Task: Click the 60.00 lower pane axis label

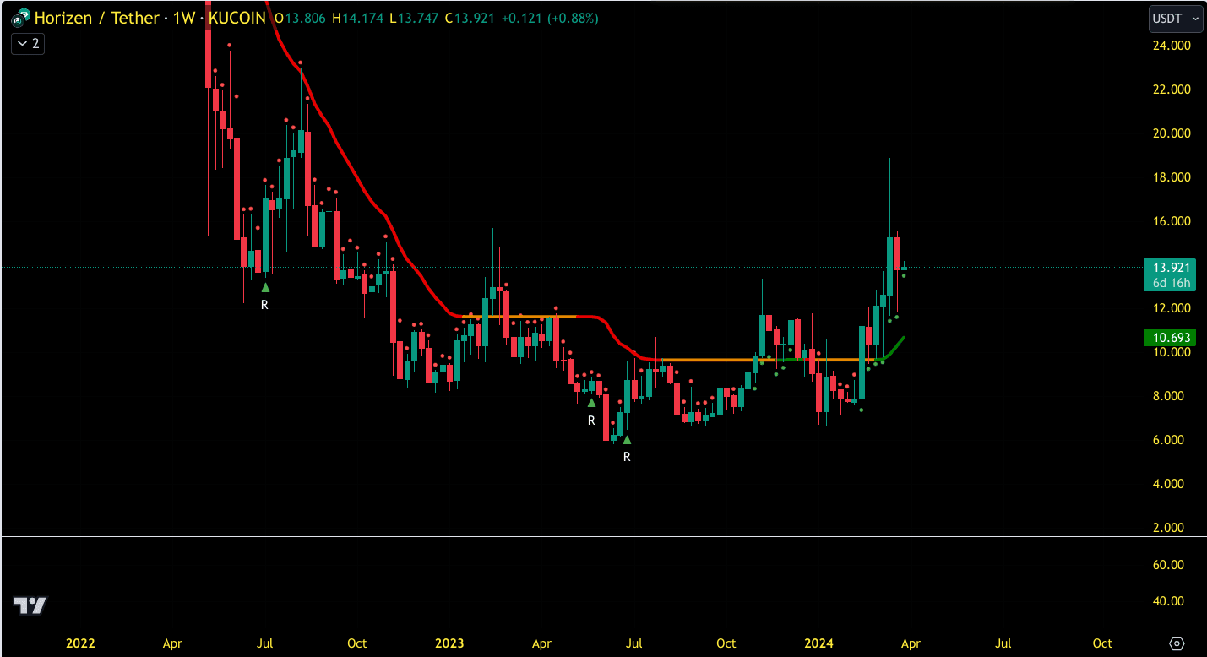Action: pos(1169,564)
